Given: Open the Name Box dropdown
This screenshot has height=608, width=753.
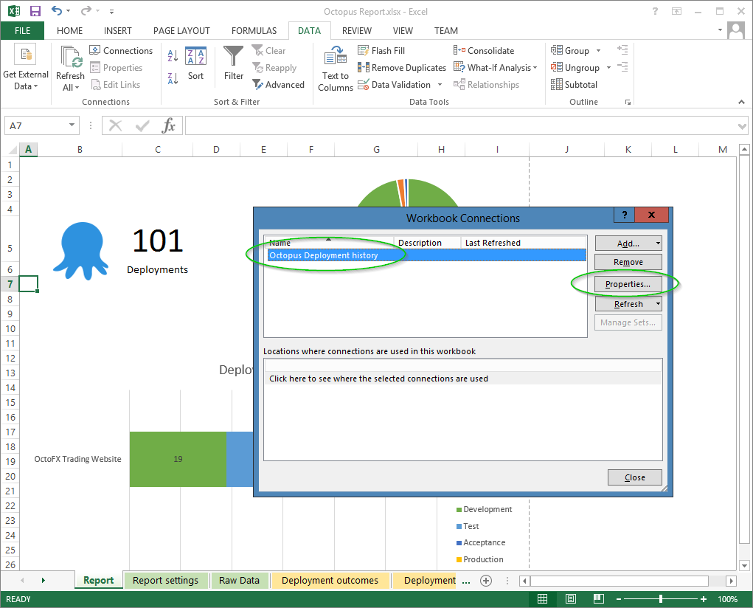Looking at the screenshot, I should click(x=72, y=126).
